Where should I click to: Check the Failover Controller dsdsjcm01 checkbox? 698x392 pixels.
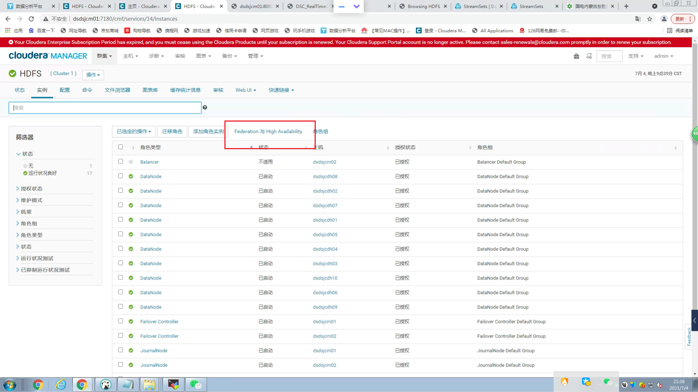point(120,321)
